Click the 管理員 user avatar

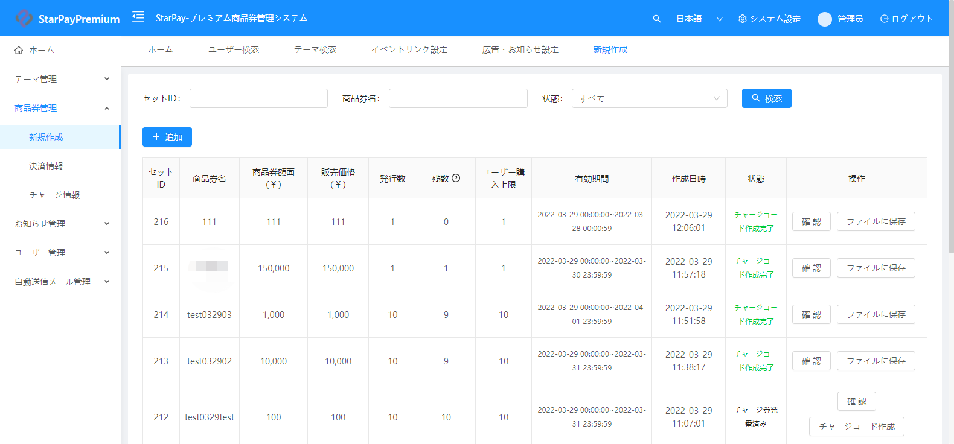pos(824,19)
